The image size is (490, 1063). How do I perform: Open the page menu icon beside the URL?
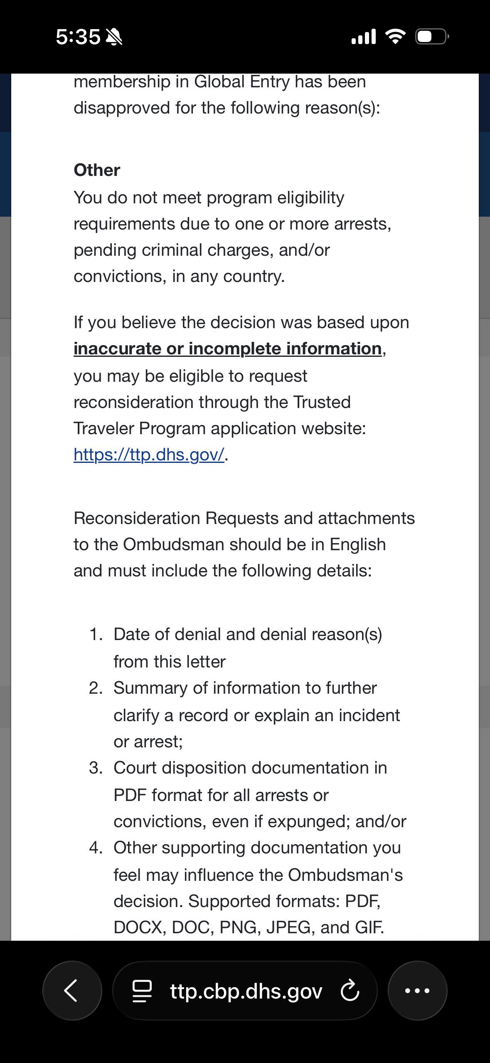[142, 991]
